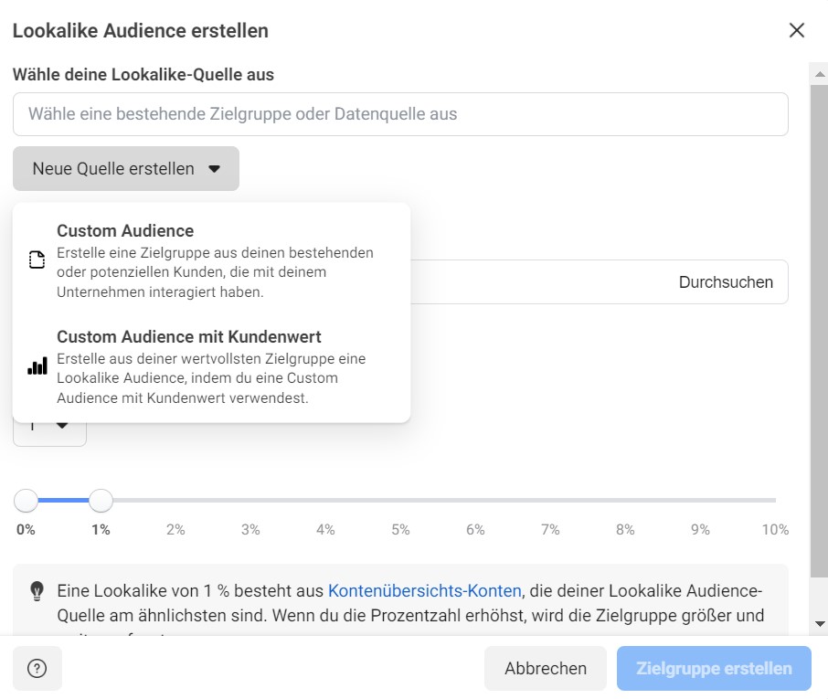Viewport: 828px width, 699px height.
Task: Click the Zielgruppe erstellen button
Action: click(714, 668)
